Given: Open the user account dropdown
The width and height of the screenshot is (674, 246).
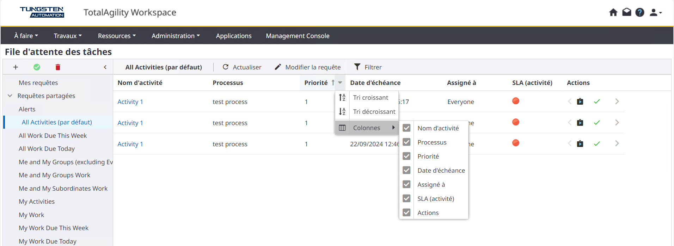Looking at the screenshot, I should click(655, 13).
